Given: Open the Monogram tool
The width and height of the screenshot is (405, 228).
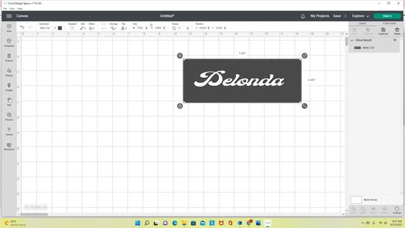Looking at the screenshot, I should (x=9, y=146).
